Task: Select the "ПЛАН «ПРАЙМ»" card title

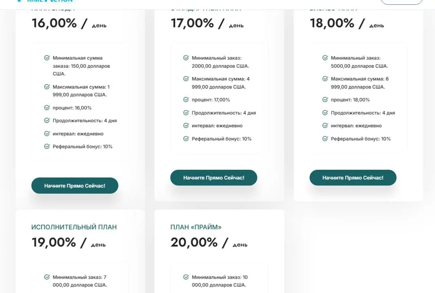Action: click(196, 227)
